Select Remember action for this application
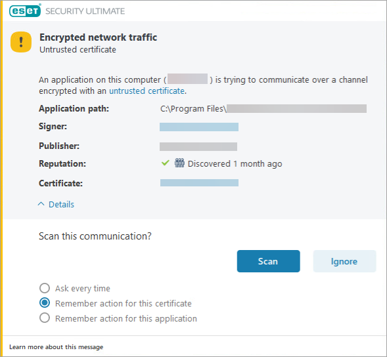This screenshot has width=387, height=357. coord(45,318)
